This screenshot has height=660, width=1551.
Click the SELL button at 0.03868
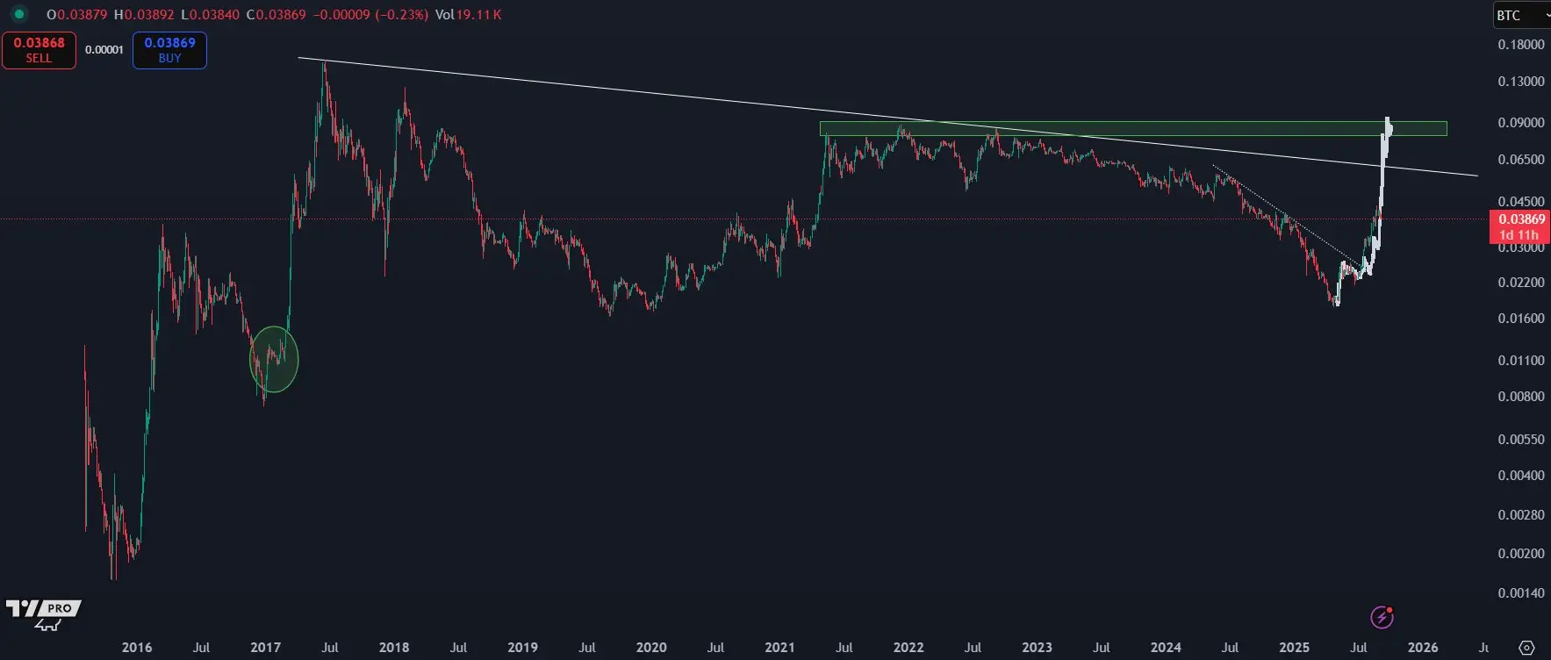tap(39, 50)
